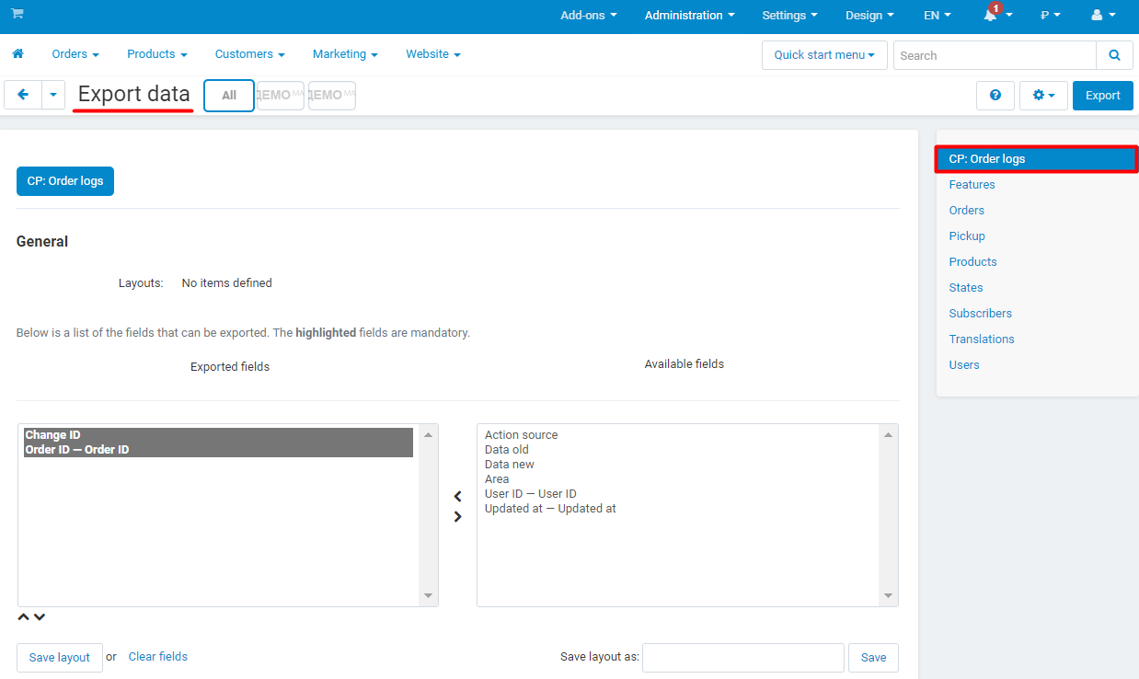Screen dimensions: 1139x679
Task: Go to the home dashboard icon
Action: point(17,54)
